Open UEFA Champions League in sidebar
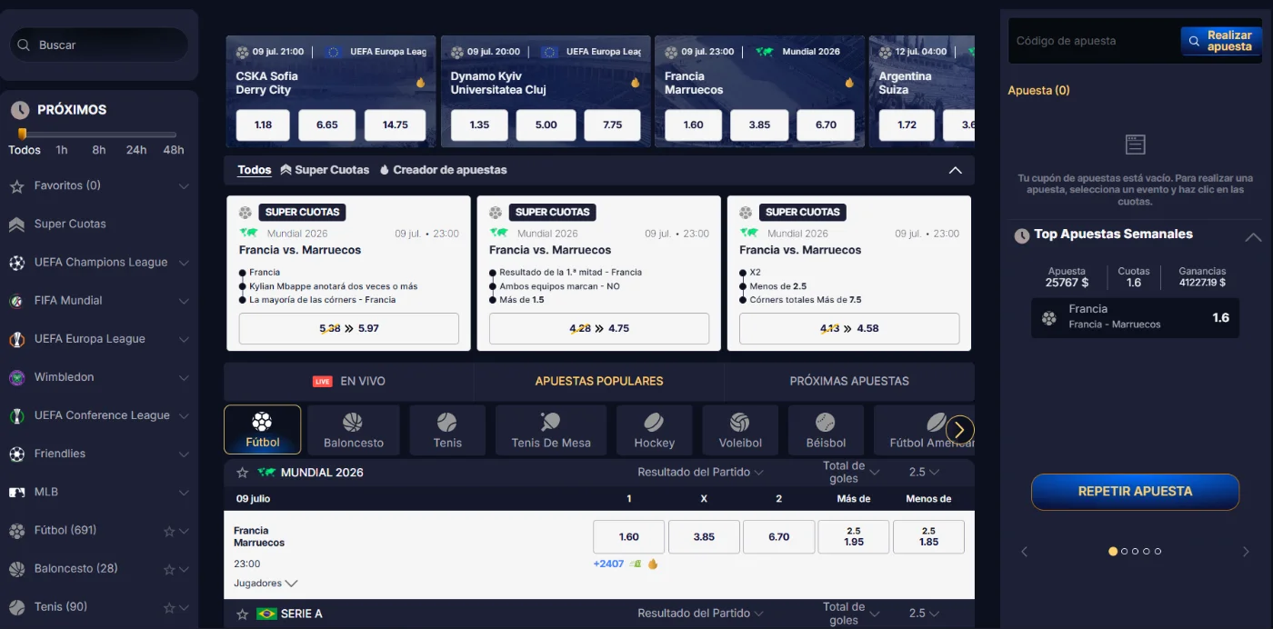Viewport: 1273px width, 629px height. pos(100,263)
